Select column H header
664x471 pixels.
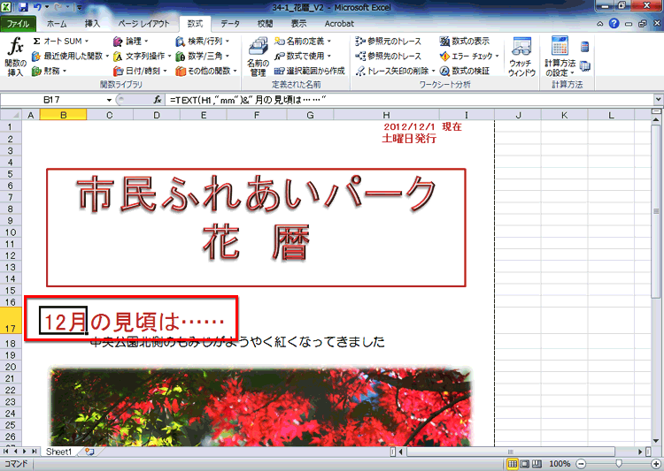coord(386,115)
